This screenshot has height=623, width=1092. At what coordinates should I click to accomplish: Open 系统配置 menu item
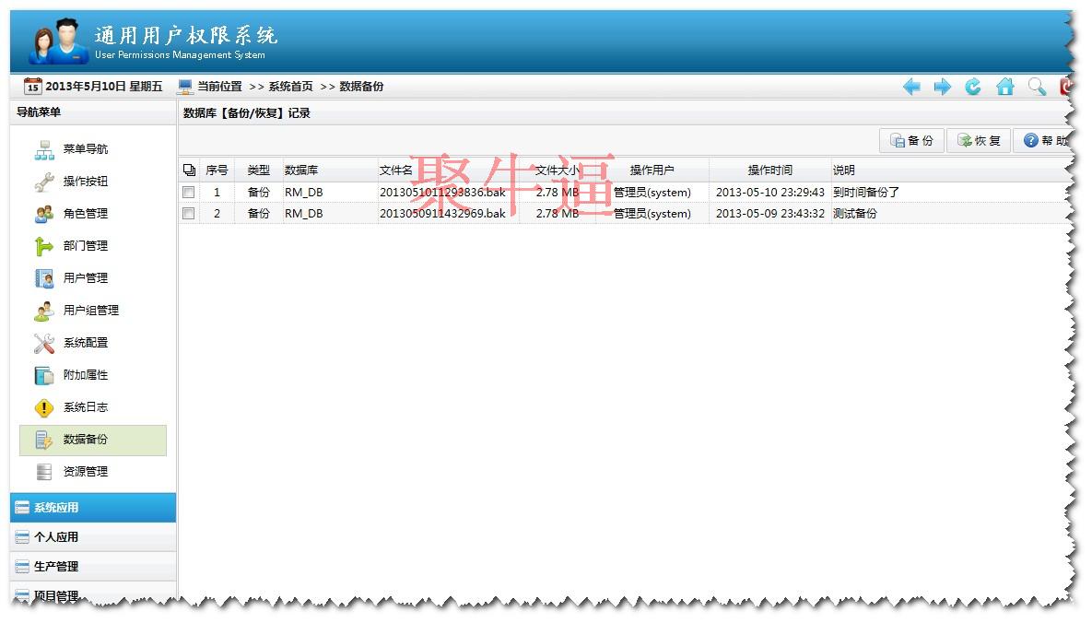pyautogui.click(x=85, y=343)
